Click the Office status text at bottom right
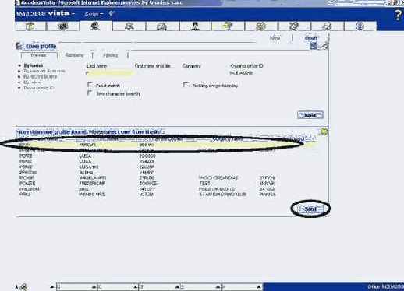 click(x=385, y=287)
